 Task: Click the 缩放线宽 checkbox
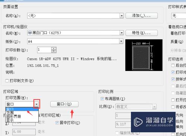pos(117,133)
